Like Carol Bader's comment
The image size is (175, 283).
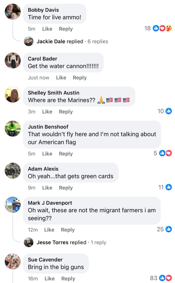[x=61, y=78]
